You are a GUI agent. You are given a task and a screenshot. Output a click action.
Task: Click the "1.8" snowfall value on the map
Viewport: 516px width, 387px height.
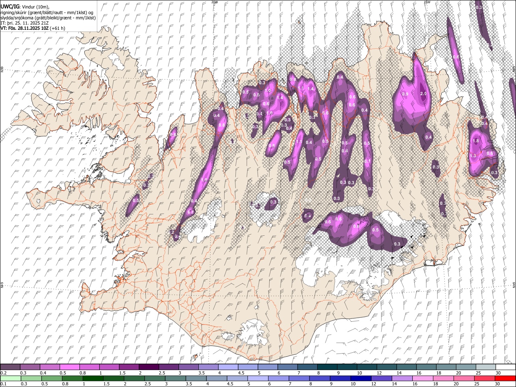tap(476, 141)
